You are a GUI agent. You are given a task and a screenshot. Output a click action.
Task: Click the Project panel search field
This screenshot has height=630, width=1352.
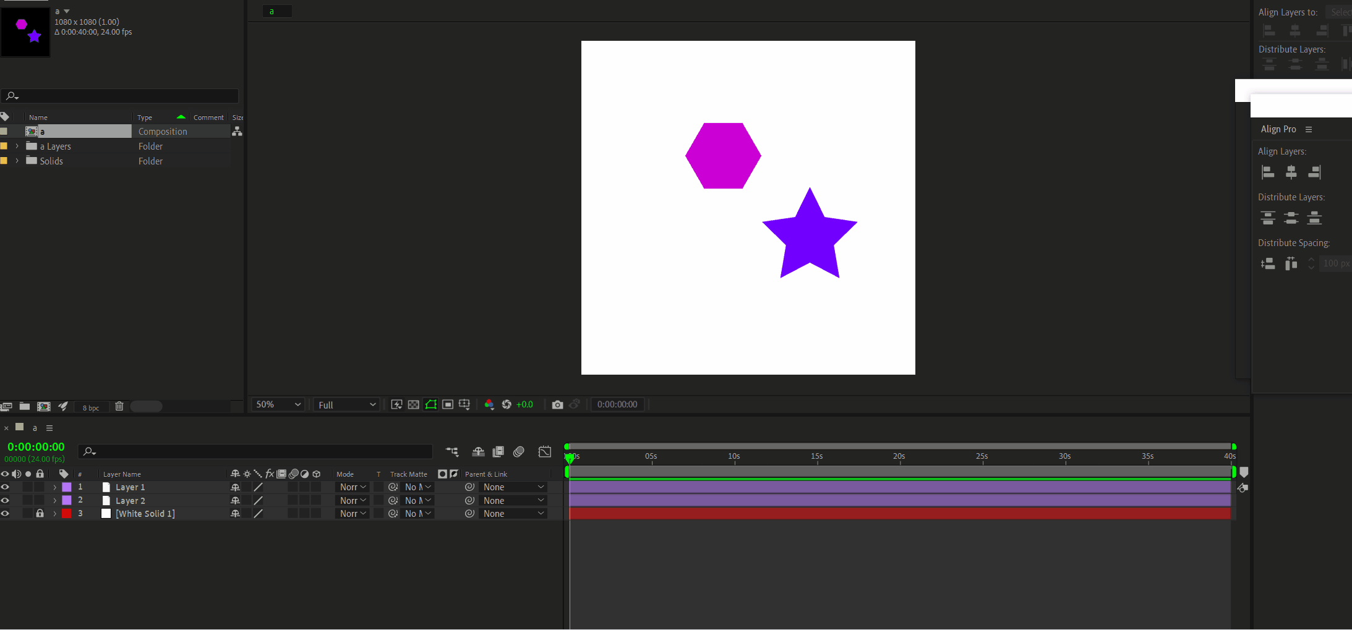[x=120, y=96]
